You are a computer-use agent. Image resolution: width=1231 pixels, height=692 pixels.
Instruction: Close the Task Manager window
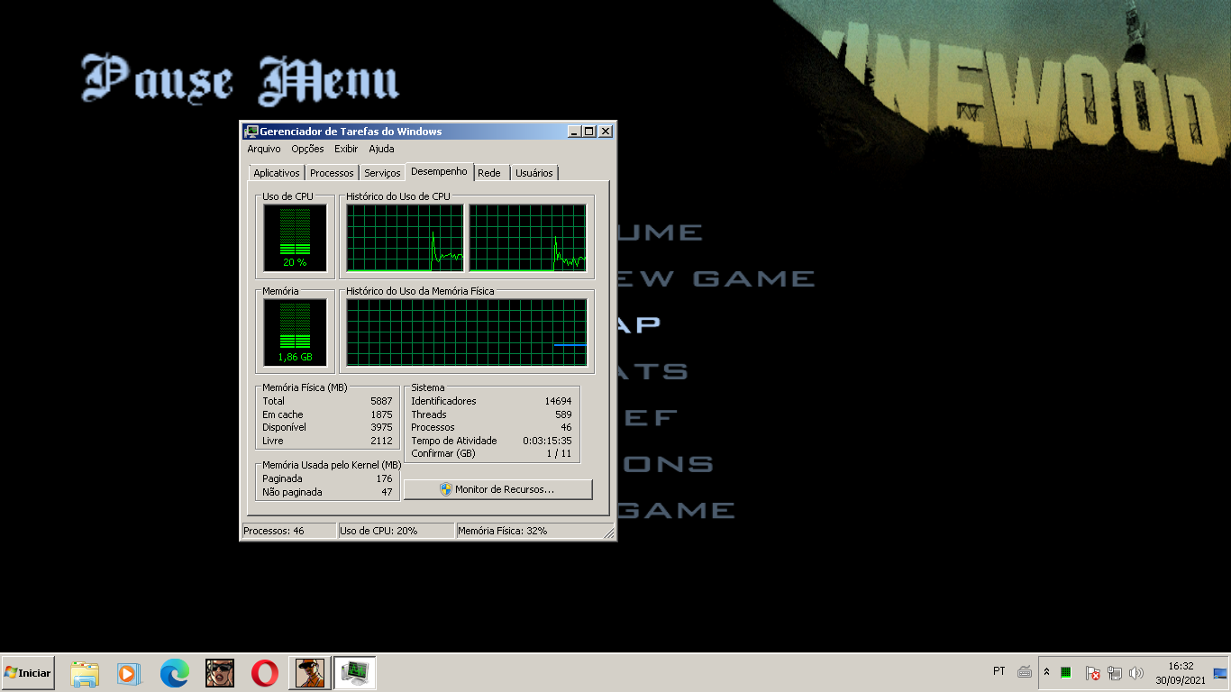pos(606,132)
